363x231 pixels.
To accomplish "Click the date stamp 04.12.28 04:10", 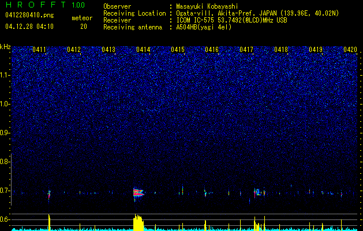I will point(29,27).
